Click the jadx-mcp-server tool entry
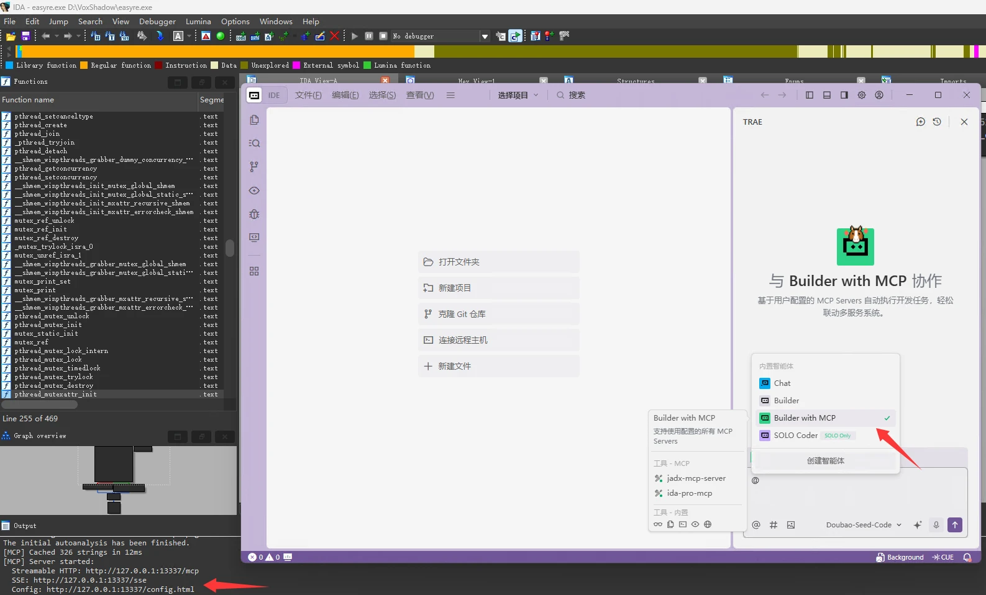 (x=696, y=478)
